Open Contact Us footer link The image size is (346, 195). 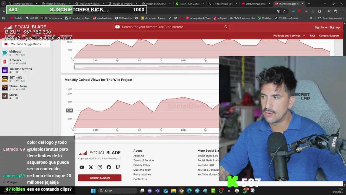pyautogui.click(x=140, y=179)
